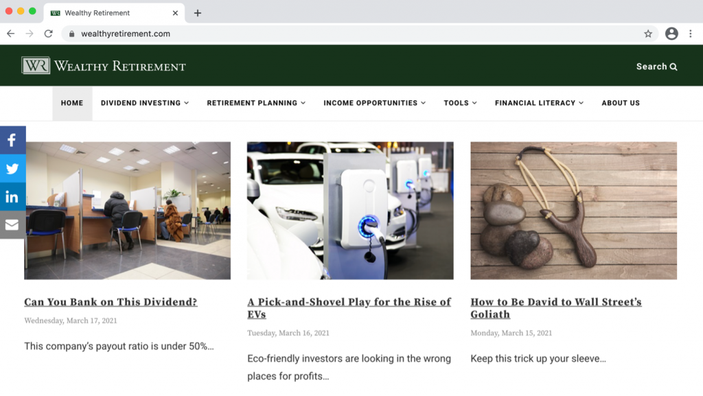Screen dimensions: 703x396
Task: Expand the Financial Literacy dropdown
Action: (539, 103)
